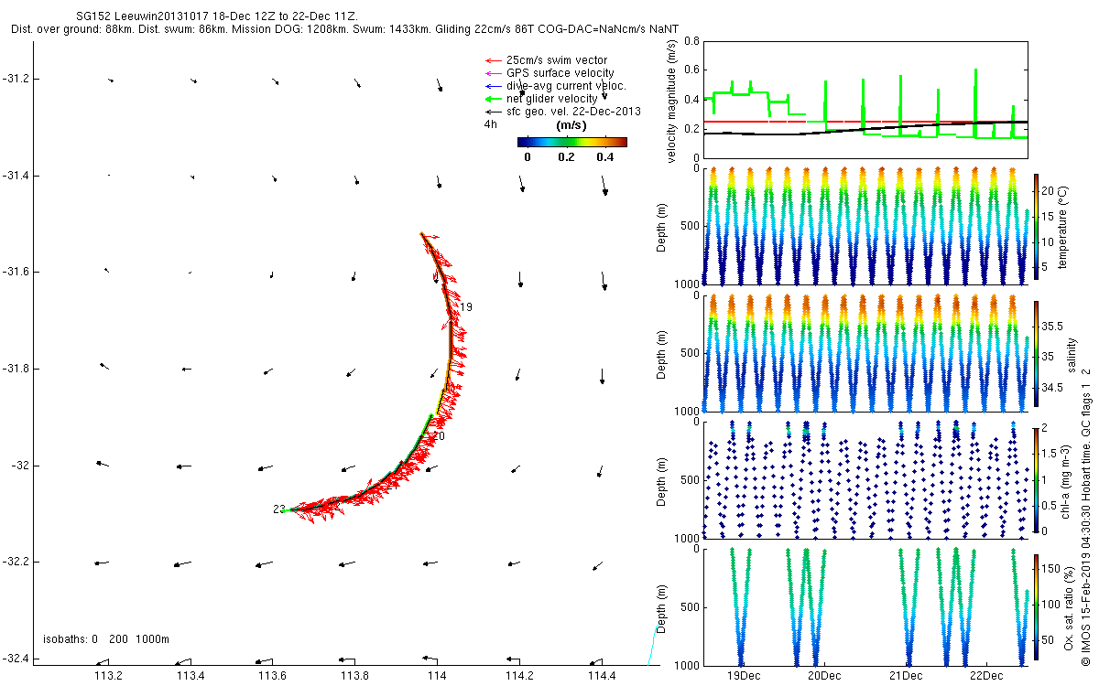Click the magenta GPS surface velocity legend arrow

(x=494, y=73)
